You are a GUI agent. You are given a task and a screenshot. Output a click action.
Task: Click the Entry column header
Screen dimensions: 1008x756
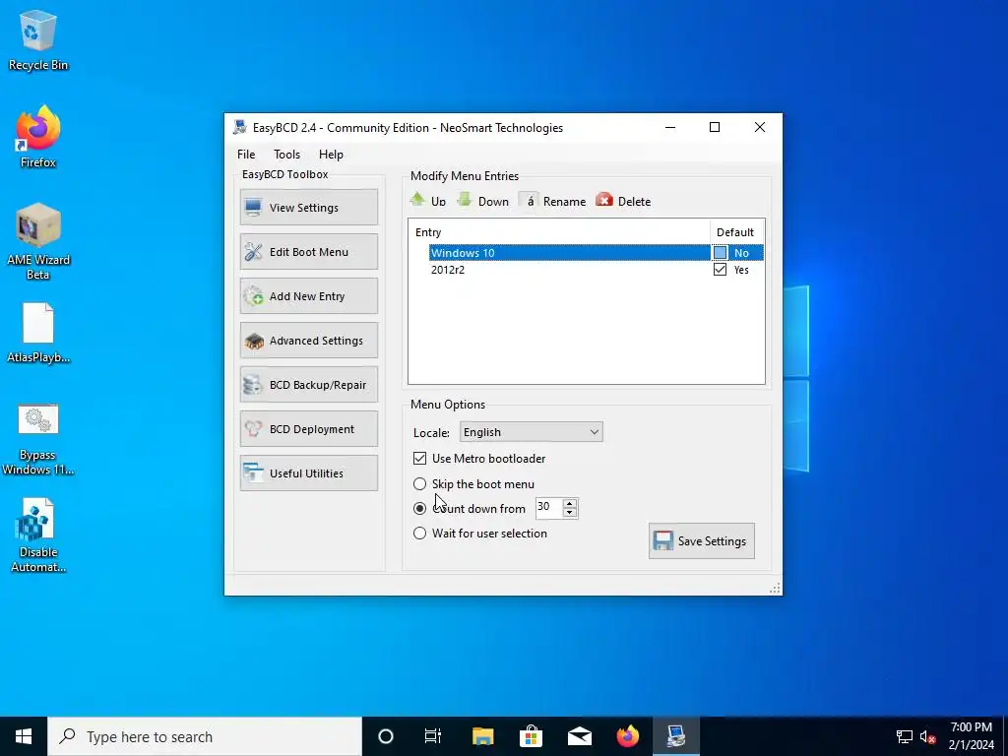pyautogui.click(x=559, y=232)
